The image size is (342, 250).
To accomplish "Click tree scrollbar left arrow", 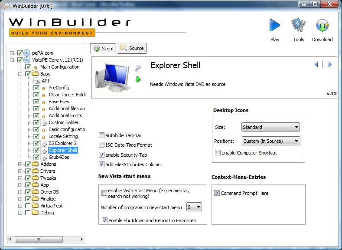I will click(x=10, y=239).
